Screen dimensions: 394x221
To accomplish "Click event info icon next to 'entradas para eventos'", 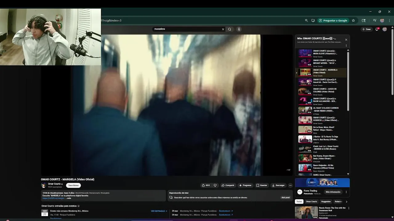I will click(x=78, y=206).
